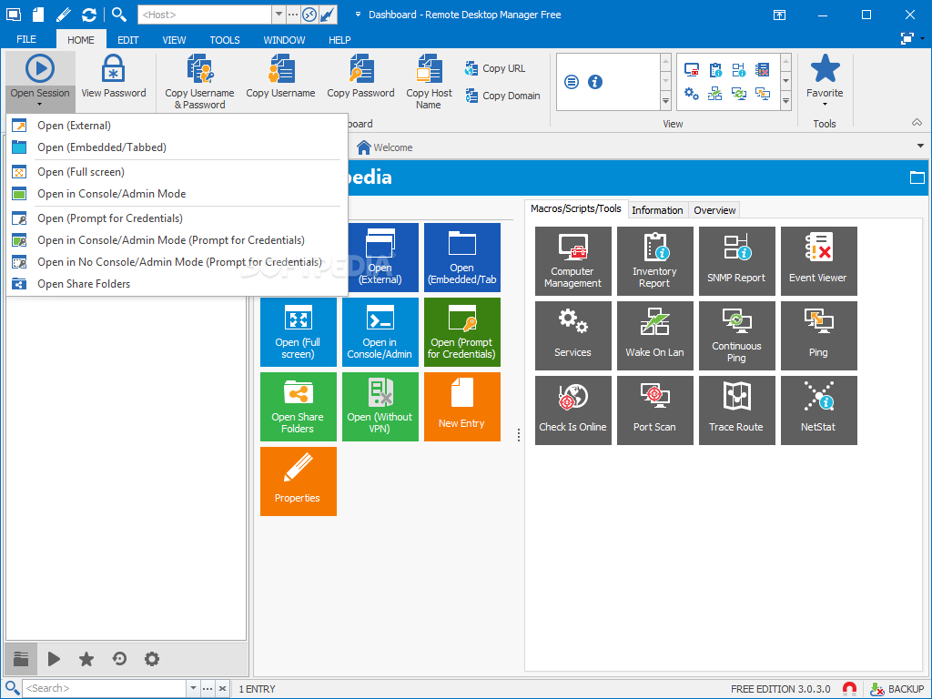The width and height of the screenshot is (932, 699).
Task: Click the Open in Console/Admin tile
Action: 380,332
